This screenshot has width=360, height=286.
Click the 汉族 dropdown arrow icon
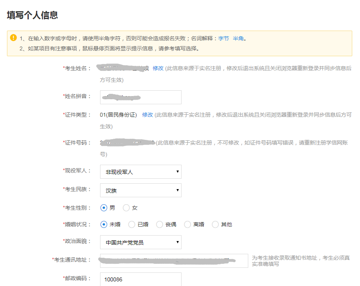pos(177,190)
